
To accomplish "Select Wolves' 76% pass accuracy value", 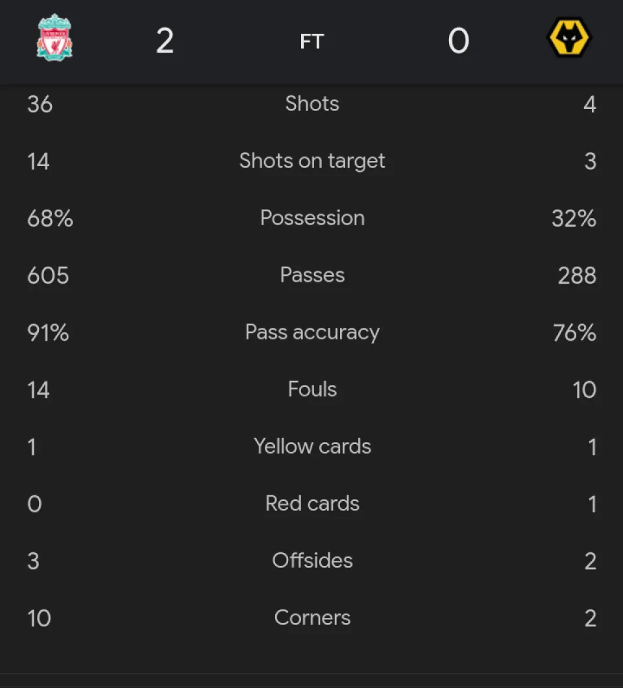I will (x=574, y=332).
